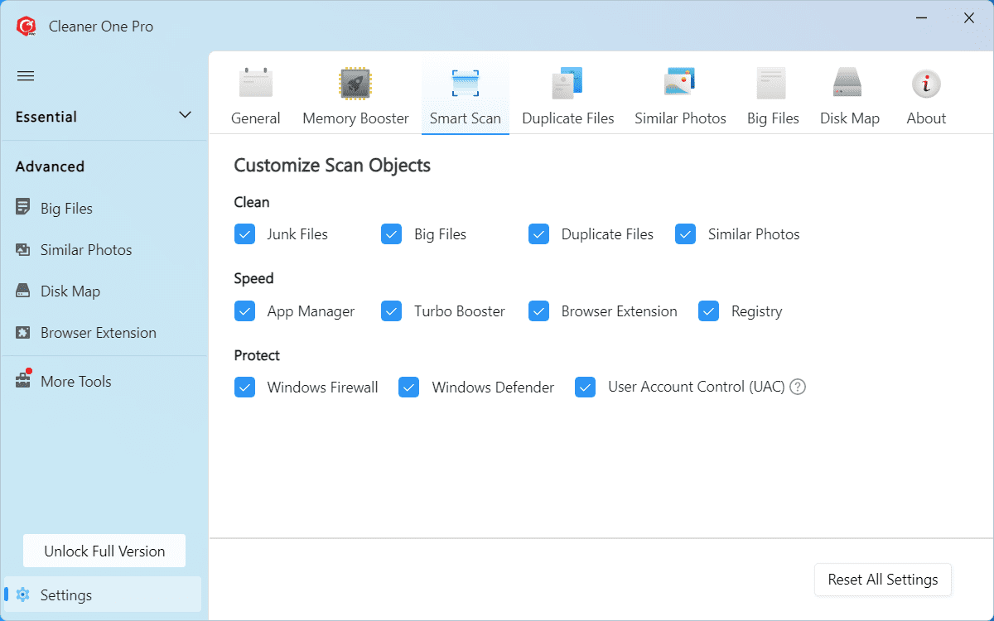Click the More Tools toolbox icon
The image size is (994, 621).
23,380
